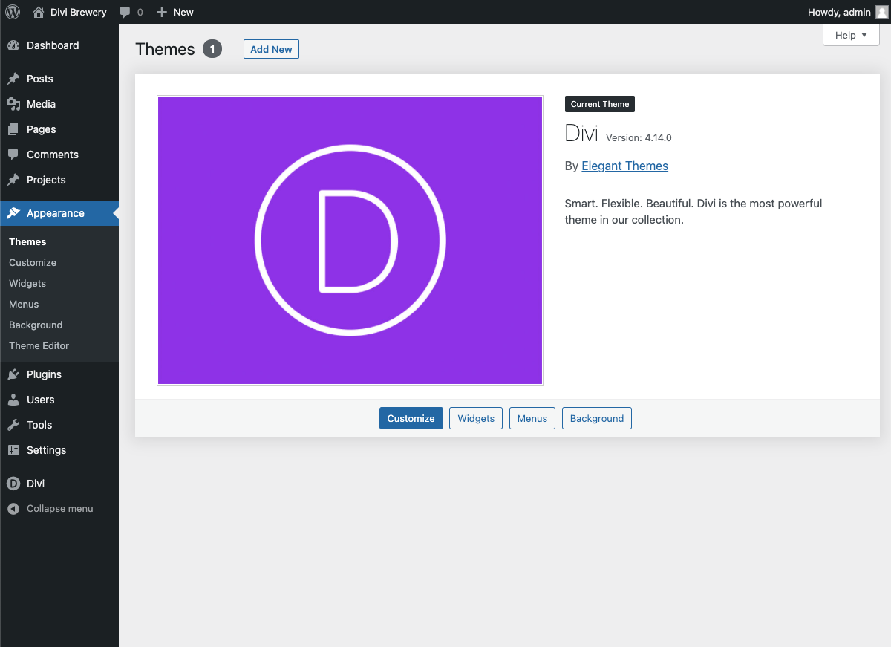Click the Media icon in sidebar
Image resolution: width=891 pixels, height=647 pixels.
13,104
